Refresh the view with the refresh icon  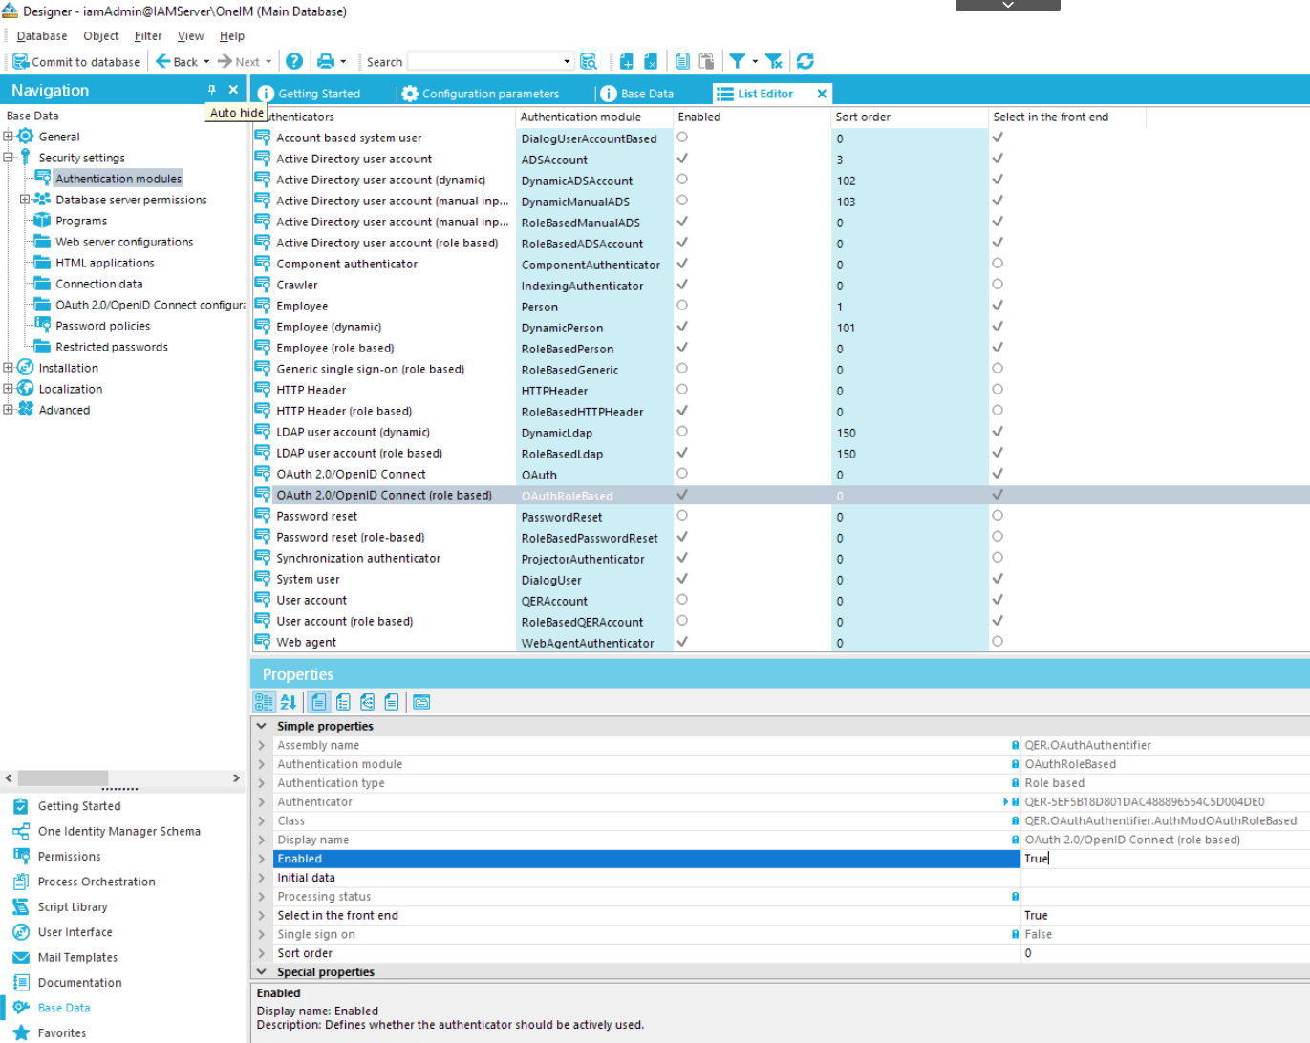click(805, 60)
